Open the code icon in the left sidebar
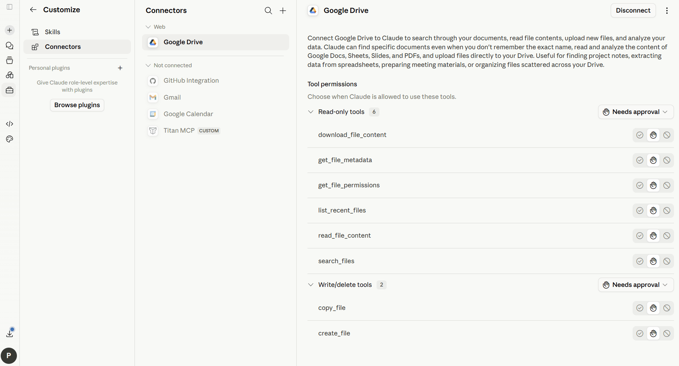 coord(10,124)
